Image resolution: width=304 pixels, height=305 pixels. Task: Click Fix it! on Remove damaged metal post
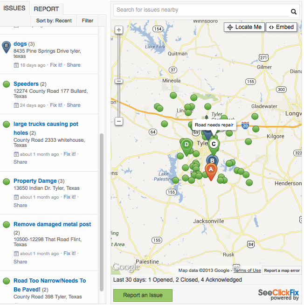tap(69, 253)
